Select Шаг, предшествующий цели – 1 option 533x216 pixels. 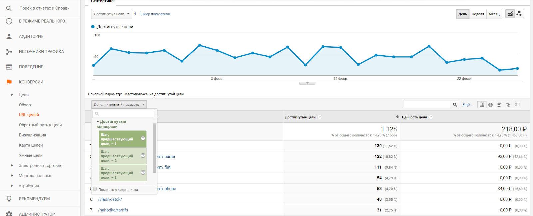pyautogui.click(x=123, y=139)
